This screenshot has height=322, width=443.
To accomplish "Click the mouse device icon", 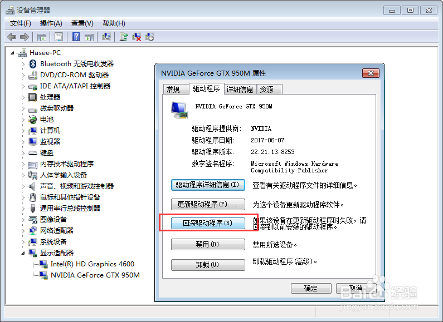I will pos(33,197).
